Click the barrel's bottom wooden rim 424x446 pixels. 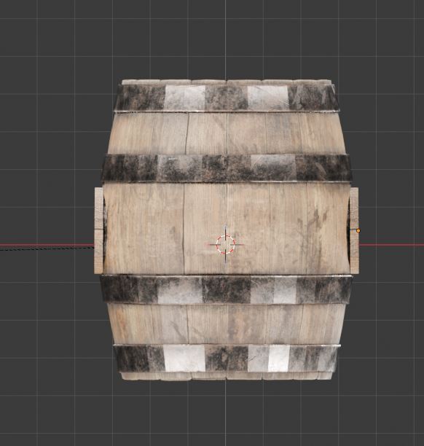click(227, 375)
